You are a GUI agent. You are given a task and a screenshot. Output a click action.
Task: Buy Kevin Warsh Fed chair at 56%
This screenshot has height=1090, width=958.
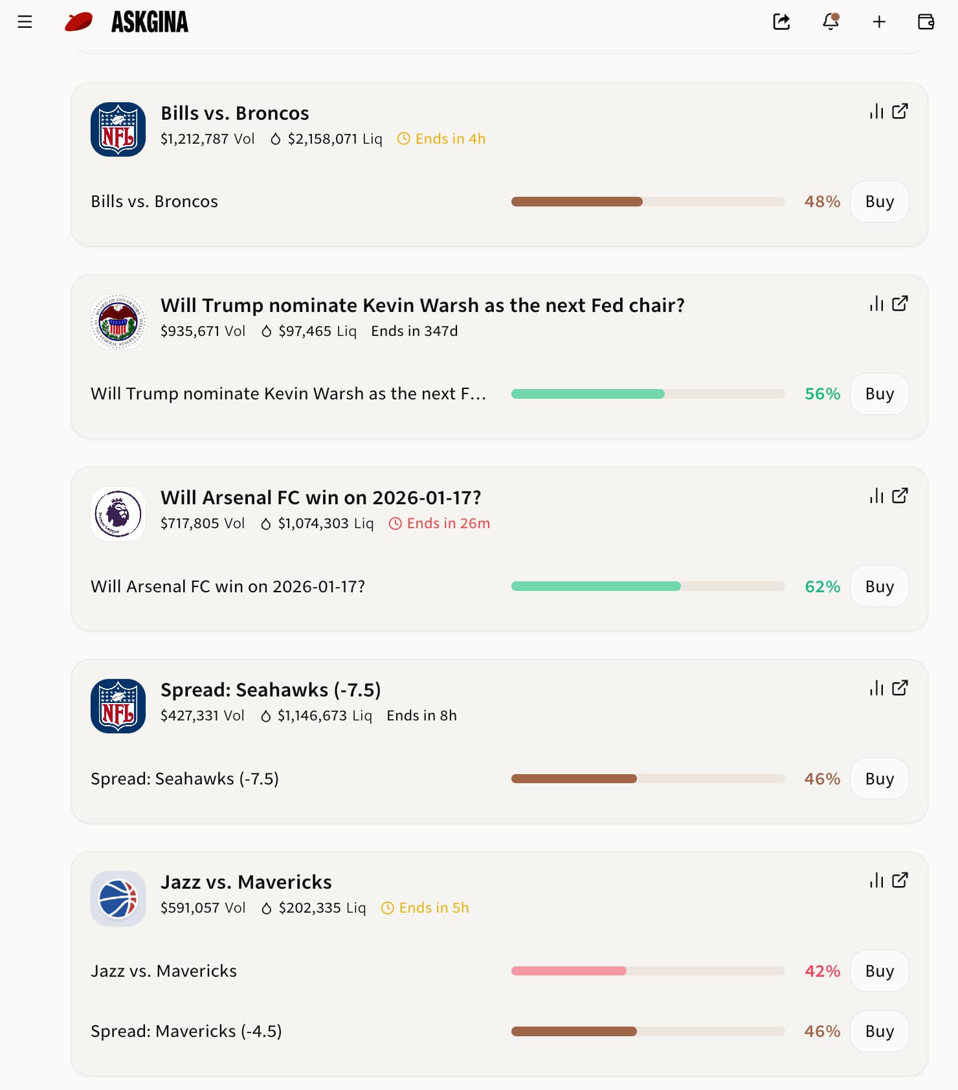point(879,394)
